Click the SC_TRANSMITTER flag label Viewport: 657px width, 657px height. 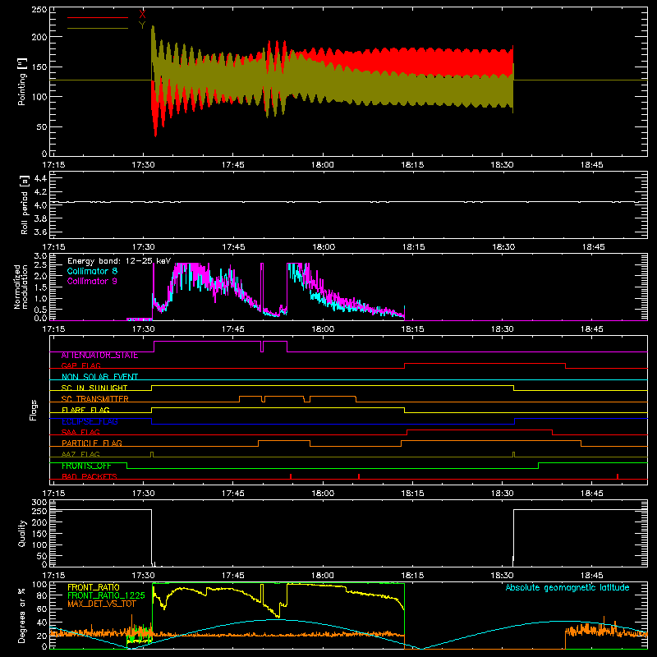(x=94, y=398)
